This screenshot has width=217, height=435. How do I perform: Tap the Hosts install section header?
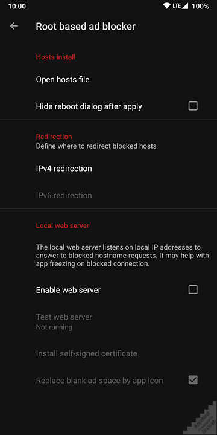(55, 57)
